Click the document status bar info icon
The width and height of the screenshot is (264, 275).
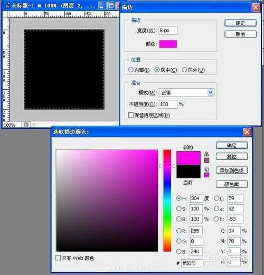(26, 125)
